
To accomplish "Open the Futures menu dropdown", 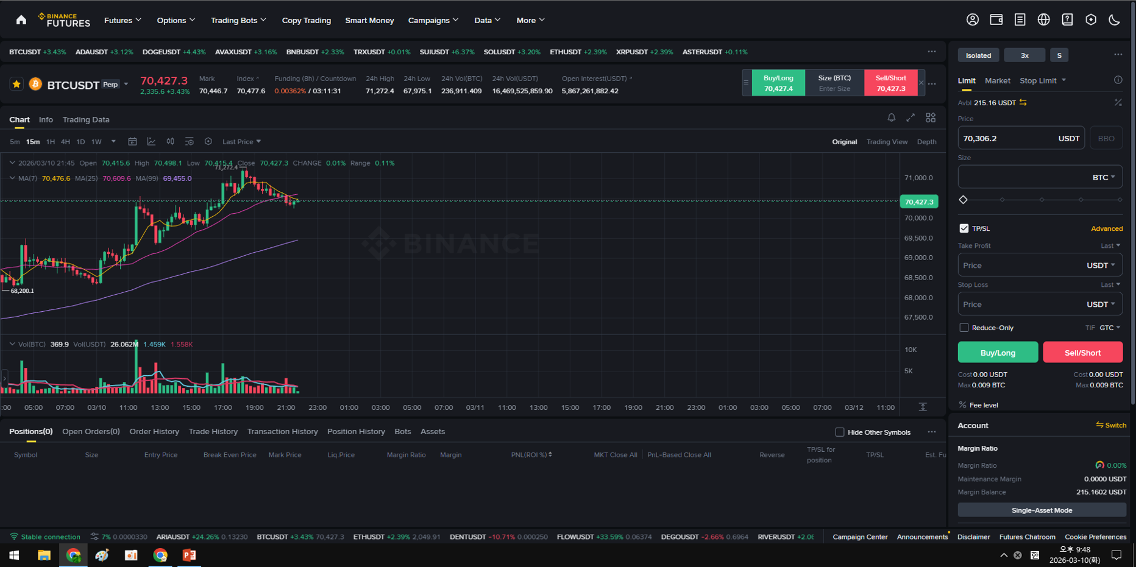I will point(122,20).
